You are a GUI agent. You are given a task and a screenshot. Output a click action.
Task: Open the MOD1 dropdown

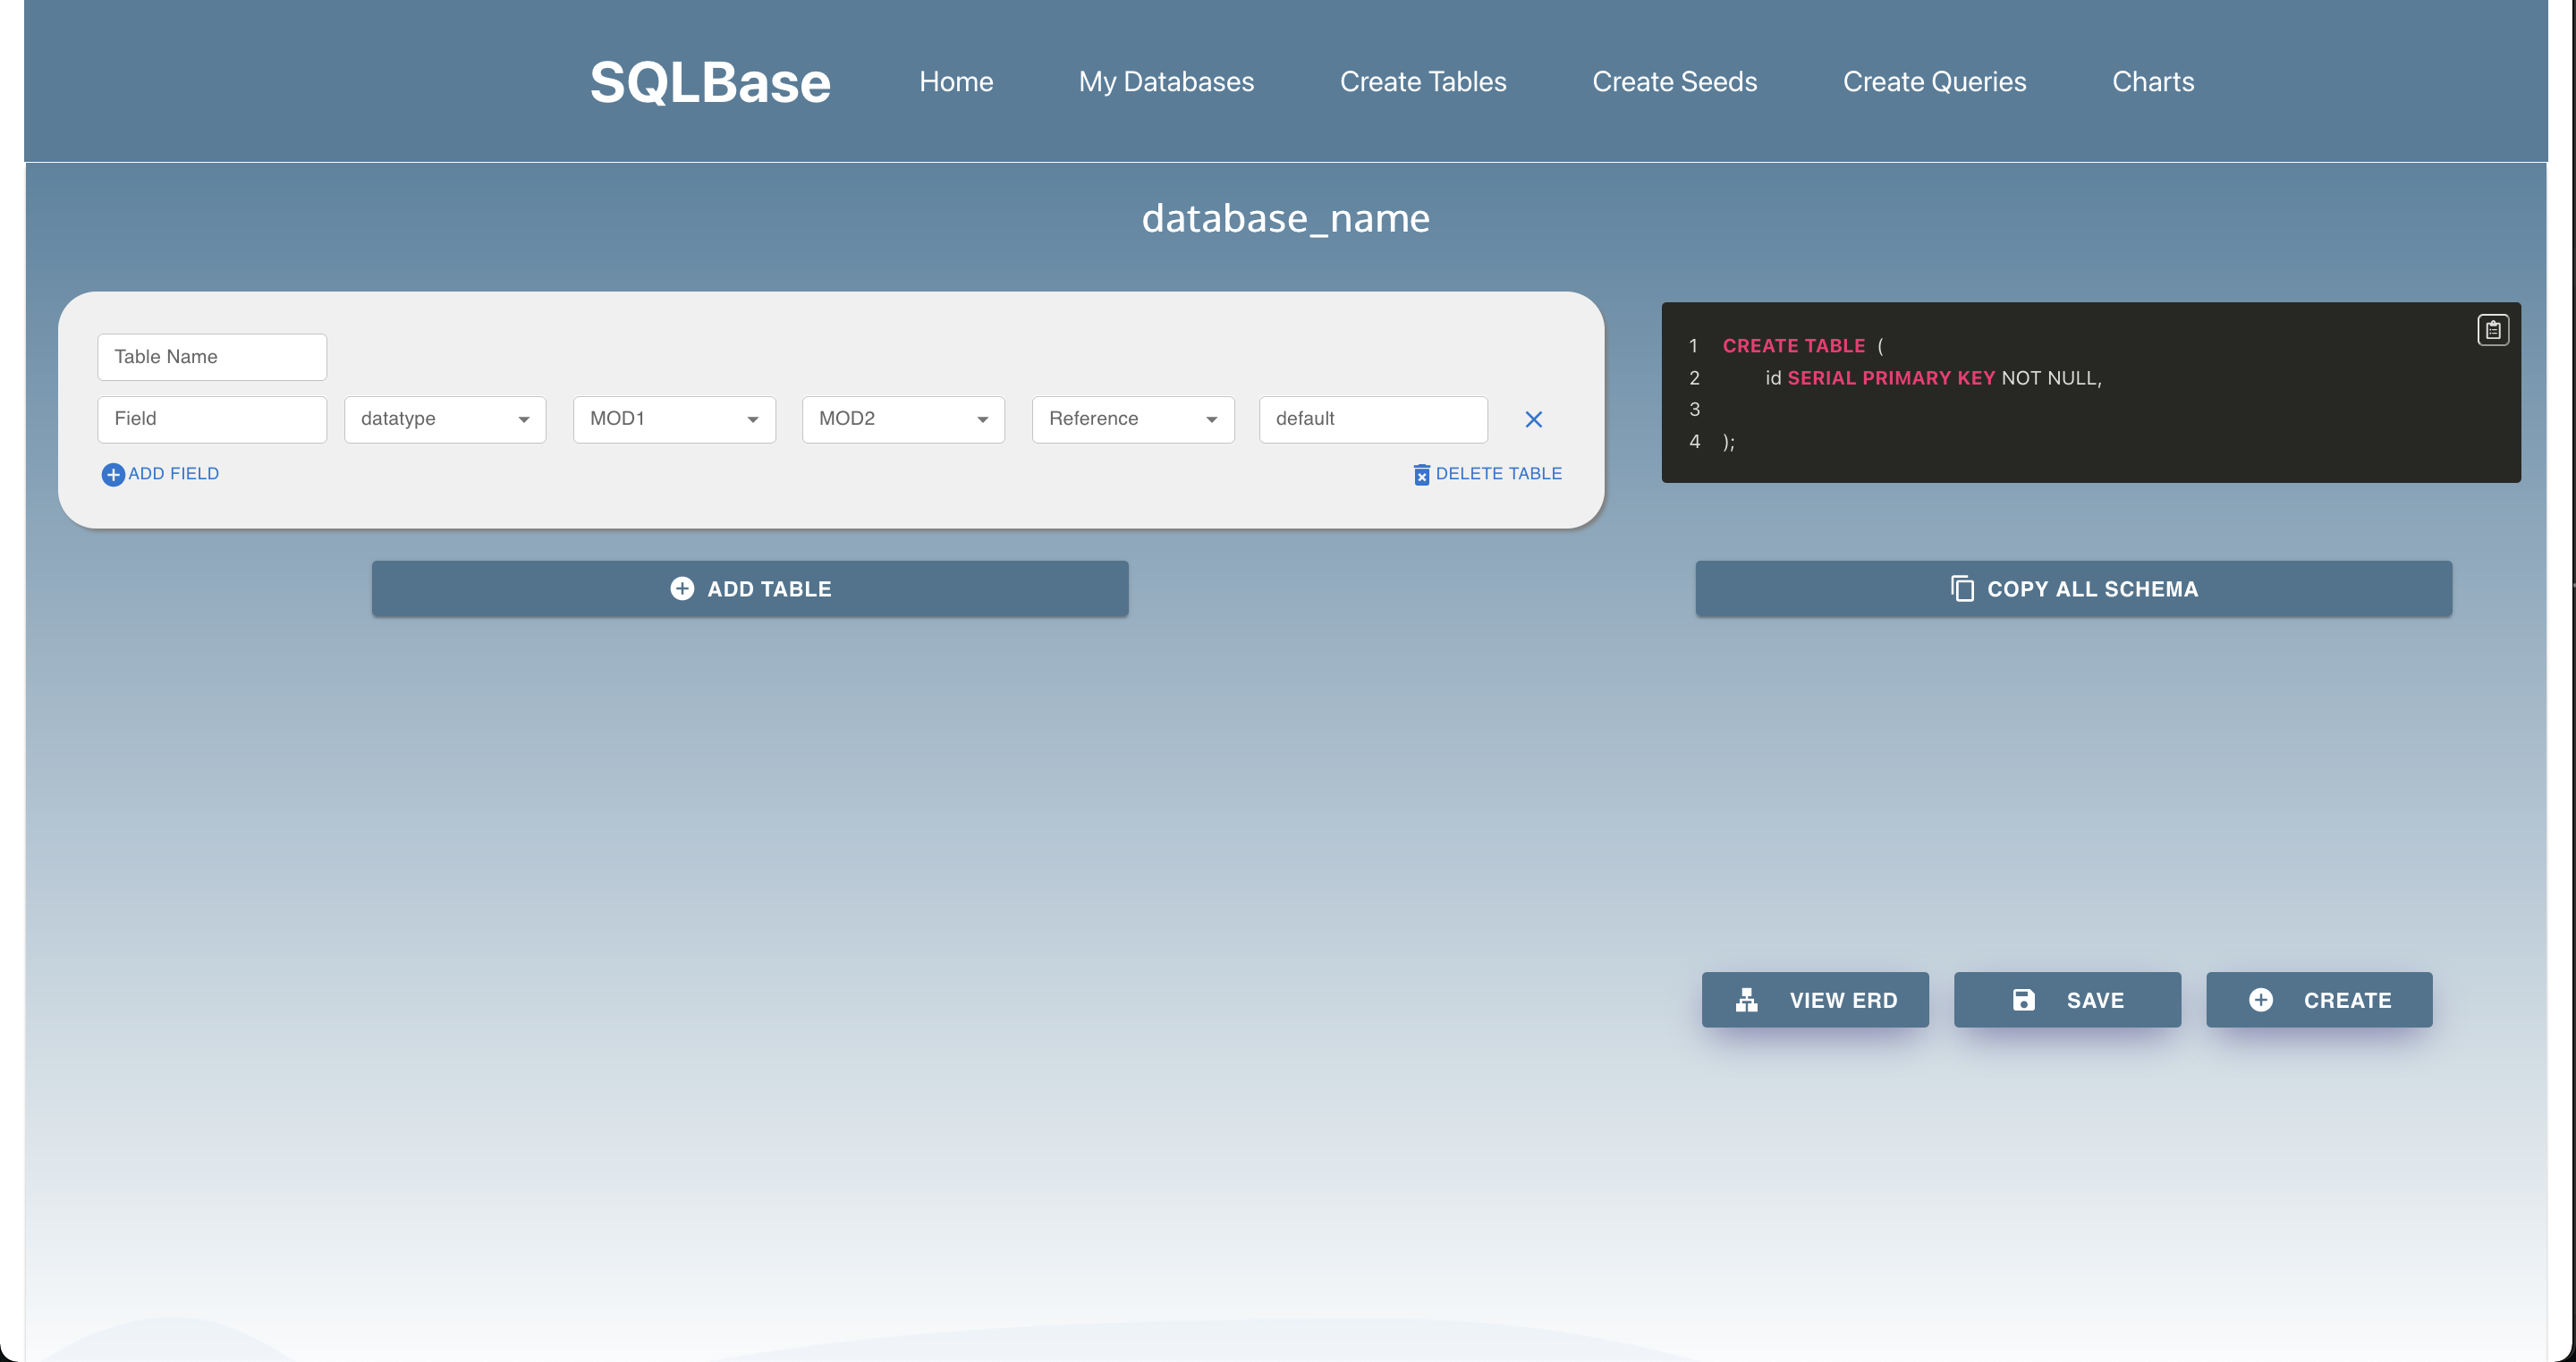[674, 419]
